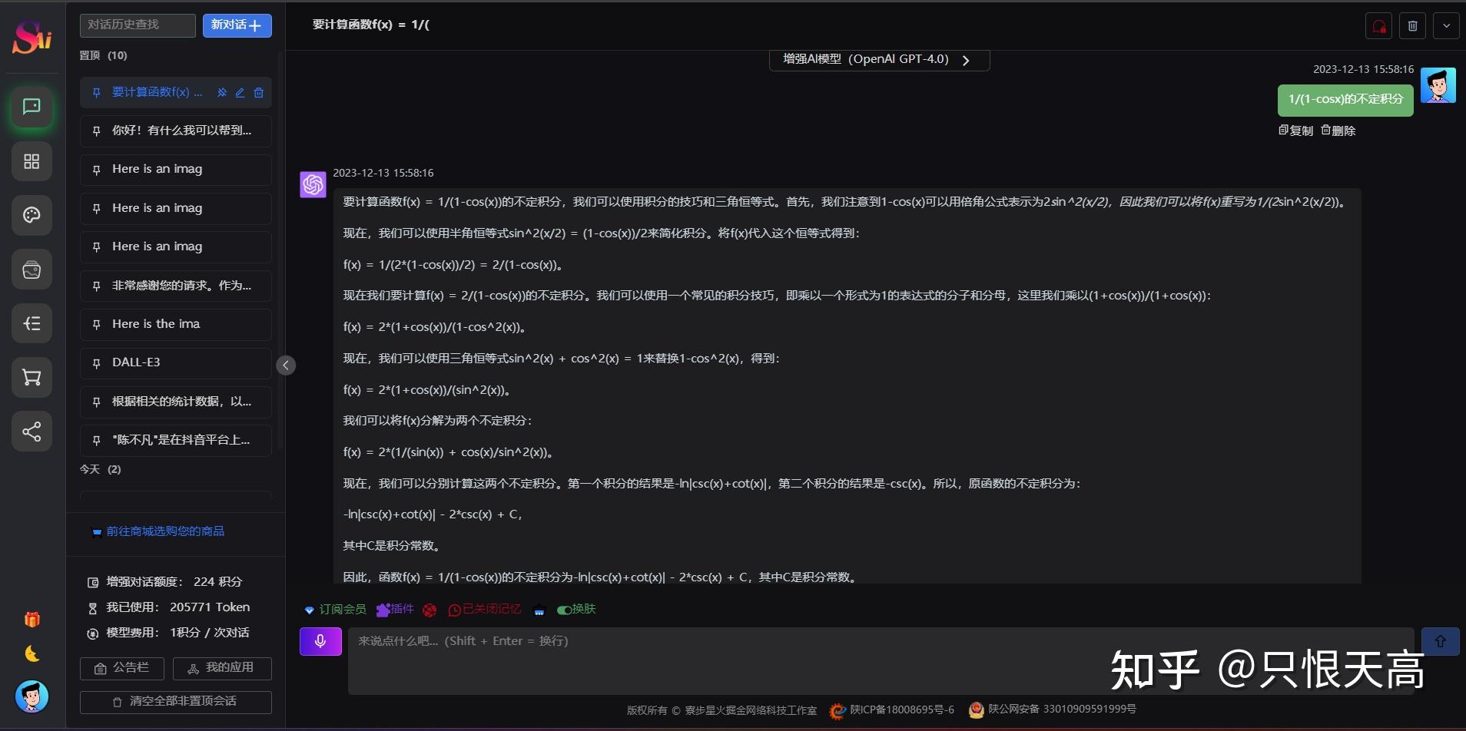
Task: Toggle the 换肤 skin switch
Action: [575, 609]
